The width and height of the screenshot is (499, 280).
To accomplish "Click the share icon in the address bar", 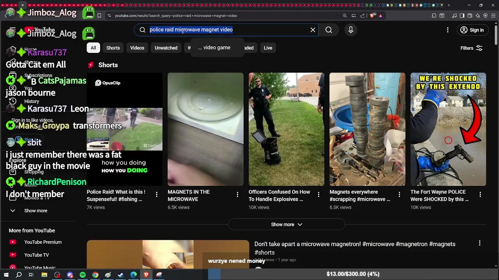I will pos(363,16).
